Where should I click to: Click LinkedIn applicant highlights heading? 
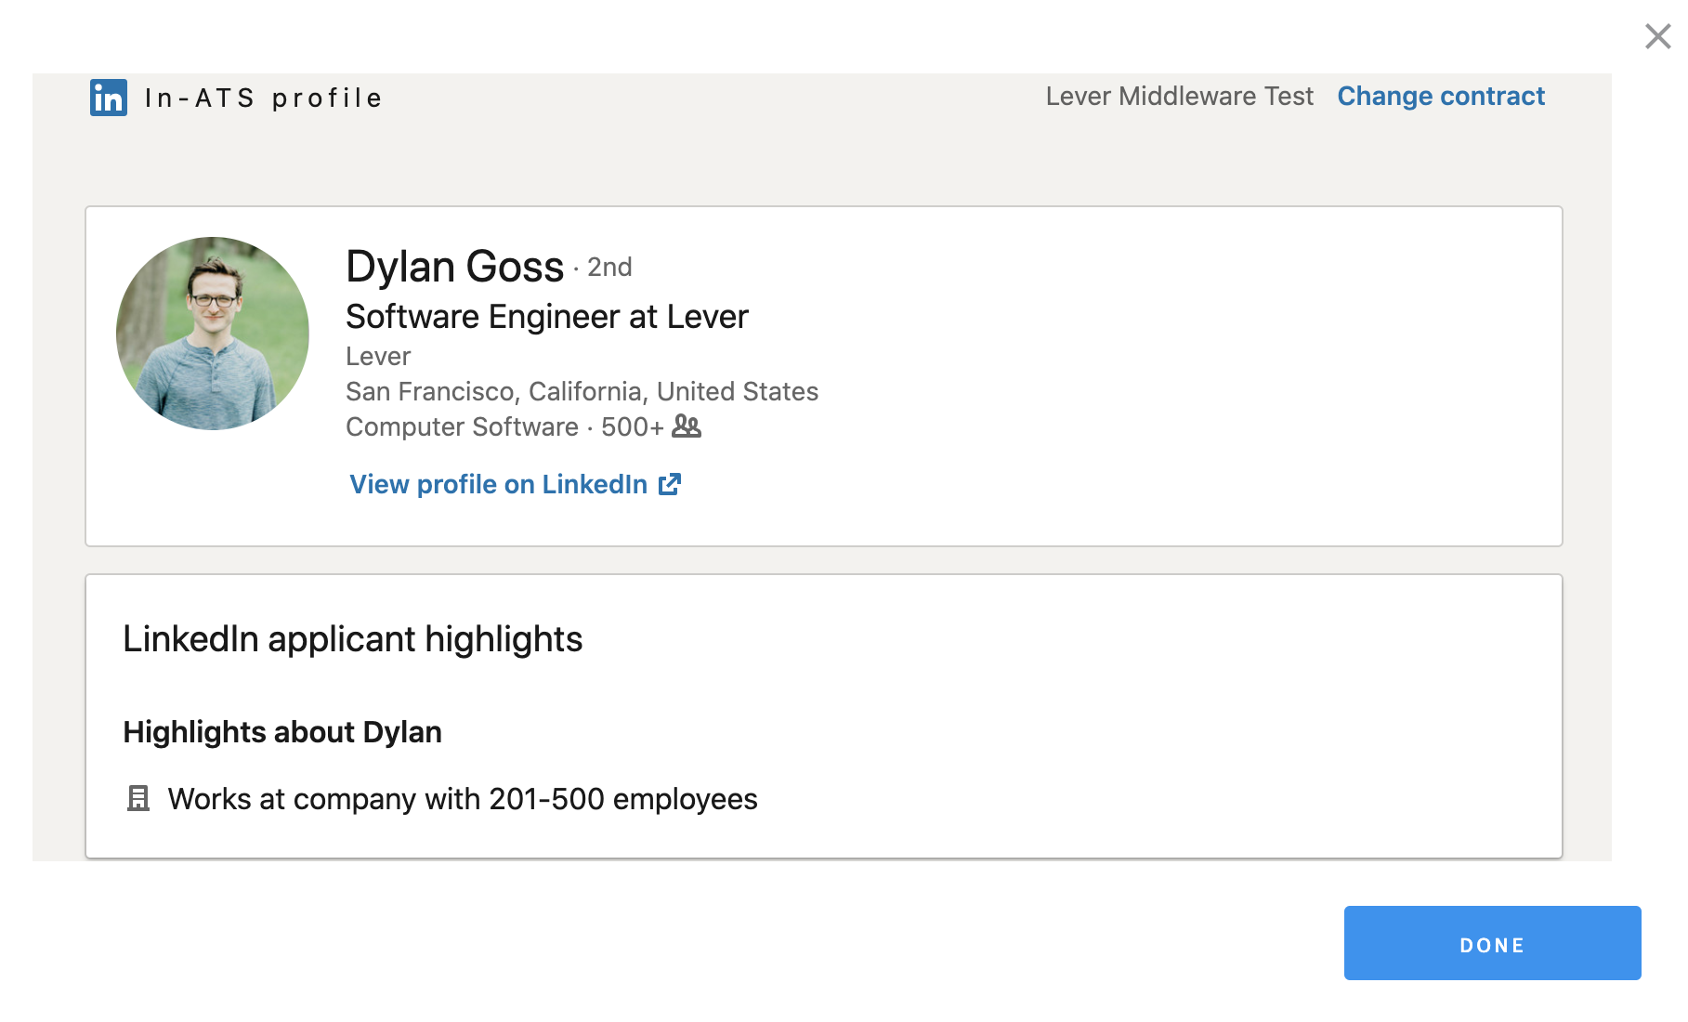(x=353, y=639)
